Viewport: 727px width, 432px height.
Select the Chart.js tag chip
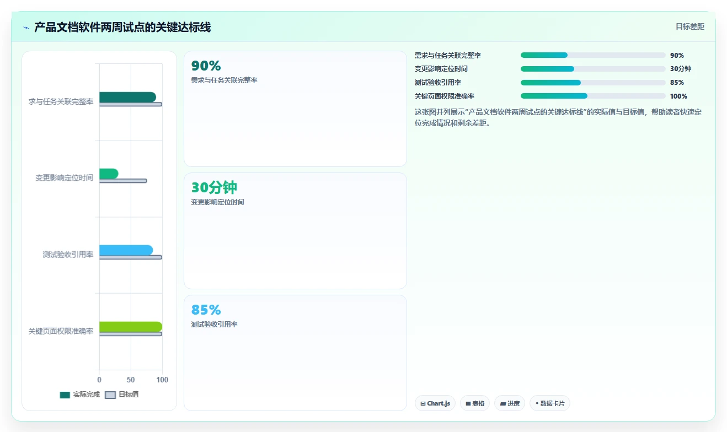coord(435,403)
